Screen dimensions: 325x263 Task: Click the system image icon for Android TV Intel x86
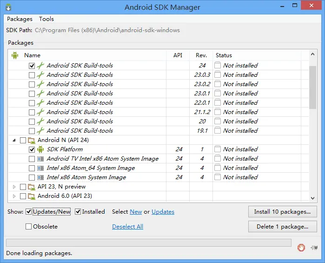point(40,159)
